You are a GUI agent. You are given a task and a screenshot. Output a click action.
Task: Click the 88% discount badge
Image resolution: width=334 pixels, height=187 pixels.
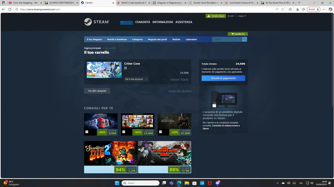point(174,170)
